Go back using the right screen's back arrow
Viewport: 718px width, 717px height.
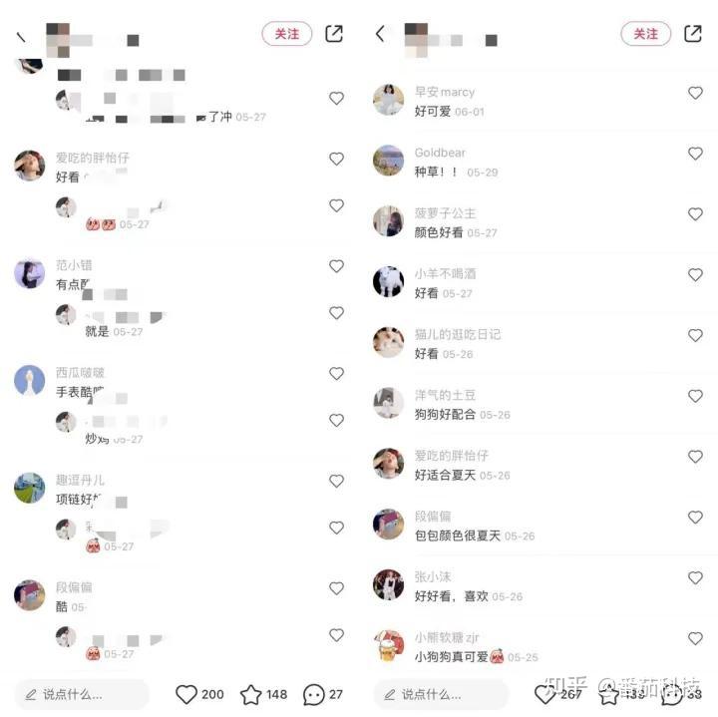tap(380, 34)
